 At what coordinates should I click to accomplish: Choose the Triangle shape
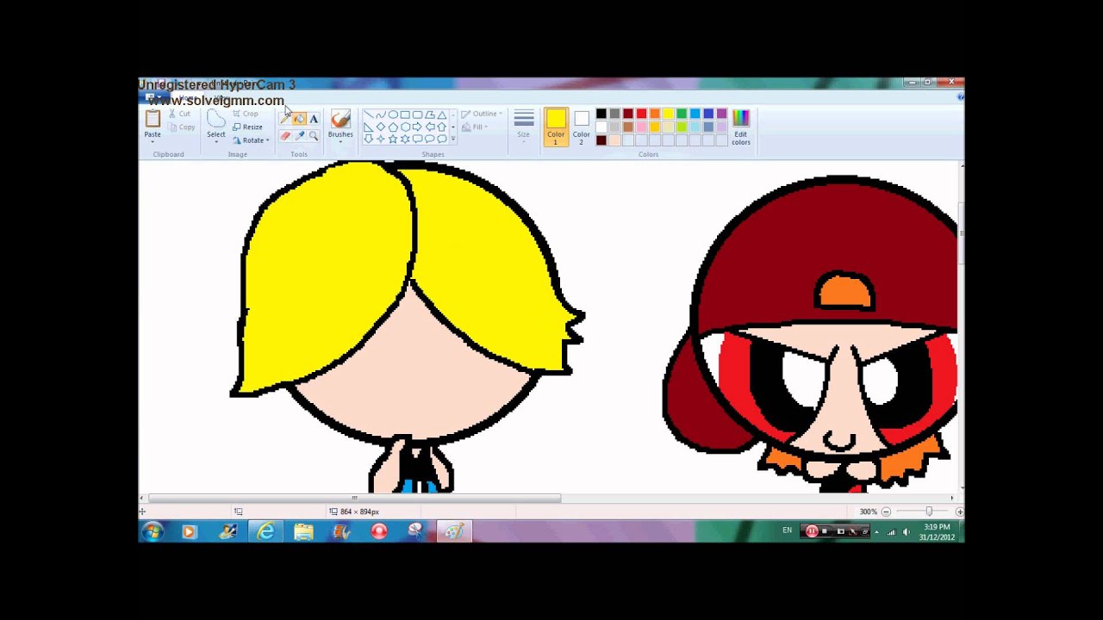coord(441,115)
